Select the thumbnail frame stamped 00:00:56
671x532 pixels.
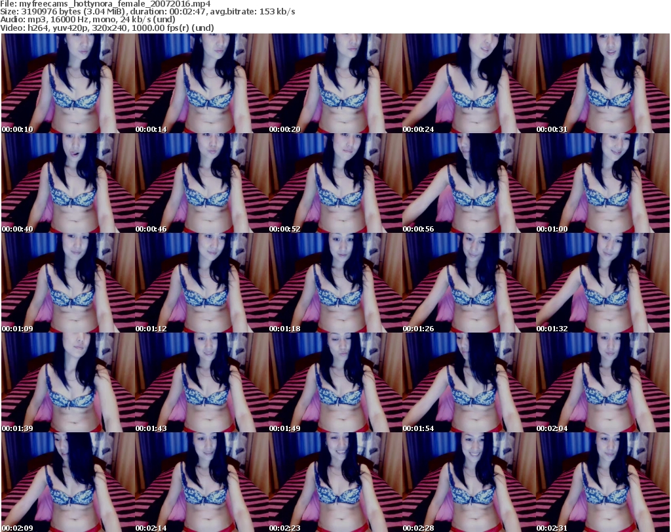(469, 183)
